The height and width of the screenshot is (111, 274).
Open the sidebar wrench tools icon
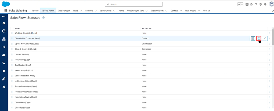point(4,79)
